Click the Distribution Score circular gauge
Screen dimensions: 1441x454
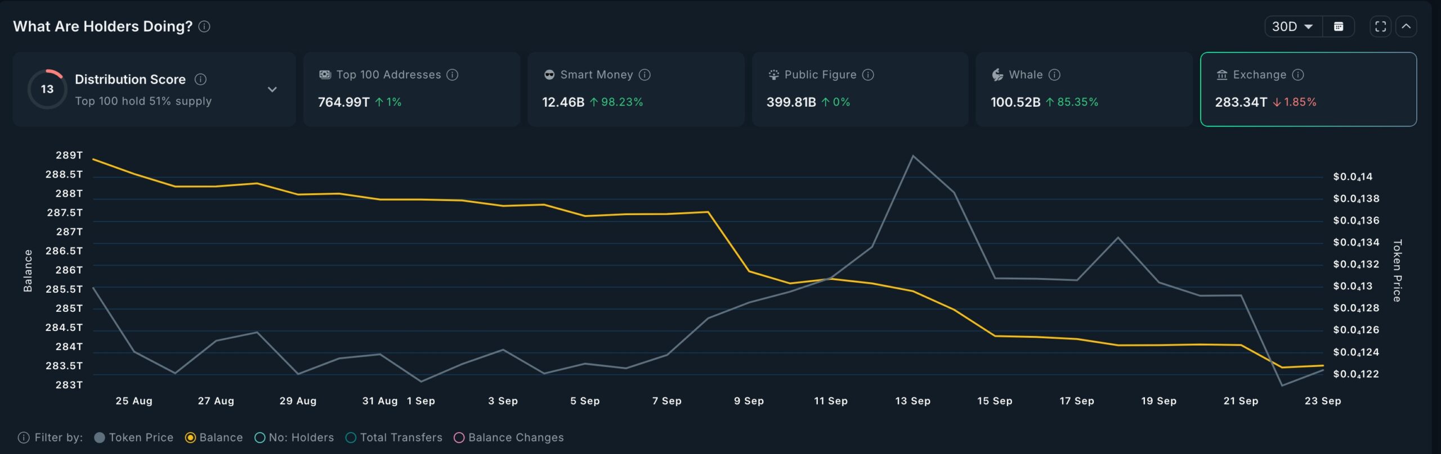coord(47,89)
